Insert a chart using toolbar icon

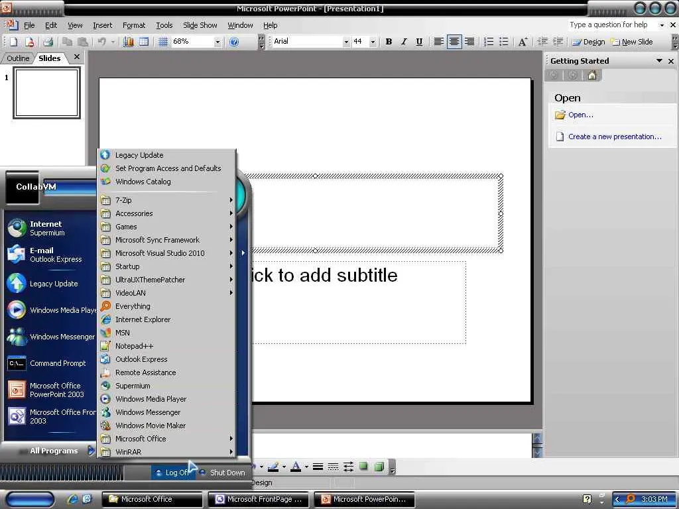coord(129,42)
